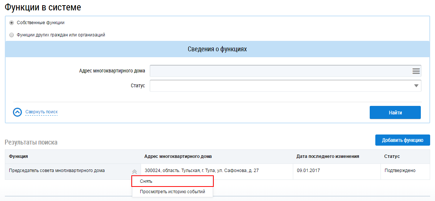Click the "Свернуть поиск" link
This screenshot has width=435, height=201.
pyautogui.click(x=41, y=112)
